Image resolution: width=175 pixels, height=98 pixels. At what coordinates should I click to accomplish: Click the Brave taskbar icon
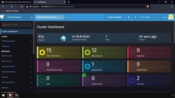[x=10, y=95]
